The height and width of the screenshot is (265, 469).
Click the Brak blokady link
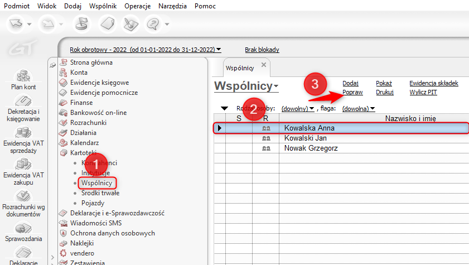[262, 50]
